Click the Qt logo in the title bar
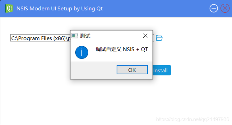The height and width of the screenshot is (125, 232). (9, 8)
